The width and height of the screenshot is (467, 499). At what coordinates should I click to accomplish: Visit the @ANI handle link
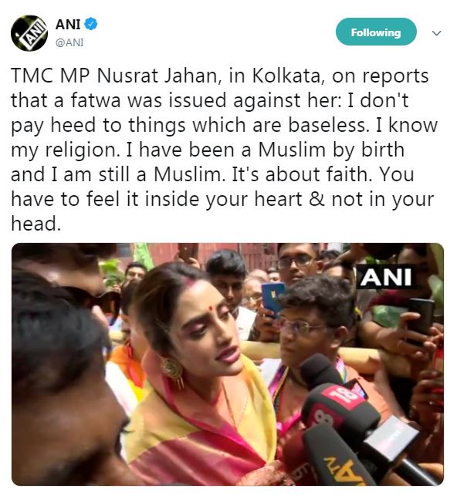(69, 42)
